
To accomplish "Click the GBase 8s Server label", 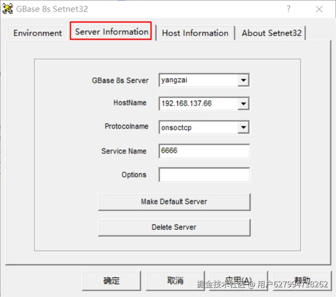I will (x=120, y=80).
